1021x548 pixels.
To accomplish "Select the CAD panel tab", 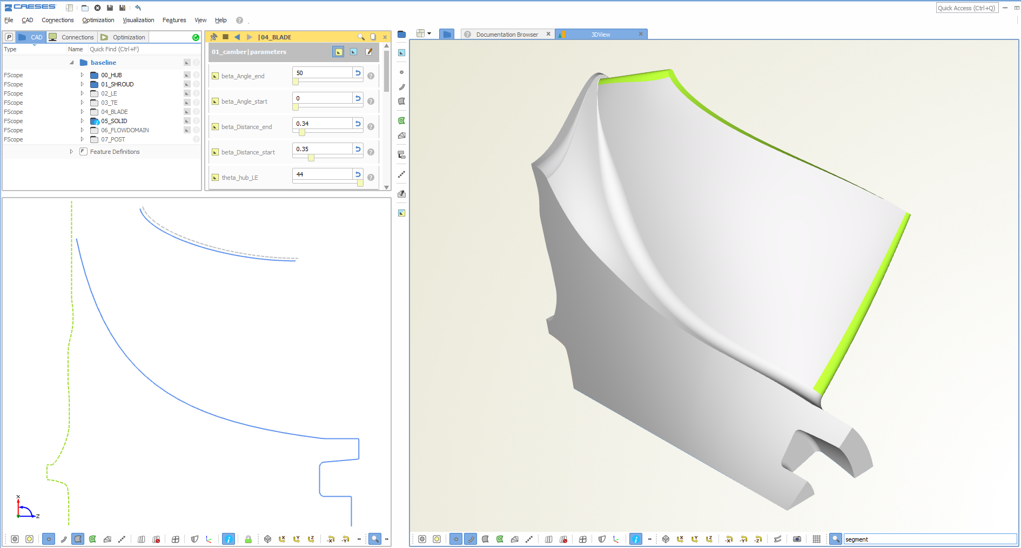I will click(x=30, y=37).
